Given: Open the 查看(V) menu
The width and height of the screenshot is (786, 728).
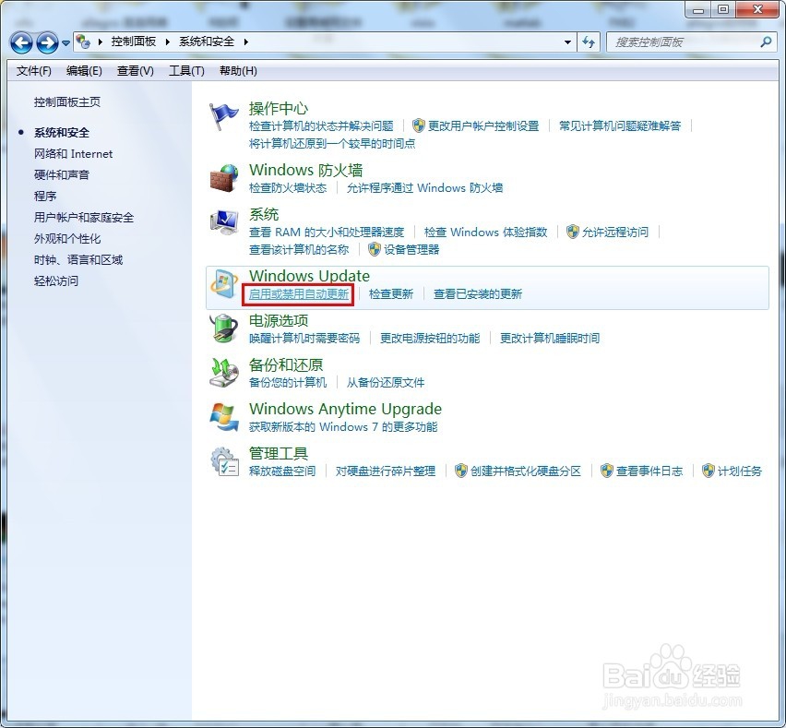Looking at the screenshot, I should [x=136, y=71].
